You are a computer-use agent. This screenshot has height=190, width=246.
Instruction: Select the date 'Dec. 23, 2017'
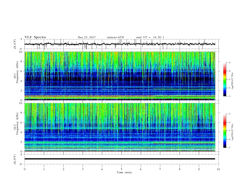(87, 37)
